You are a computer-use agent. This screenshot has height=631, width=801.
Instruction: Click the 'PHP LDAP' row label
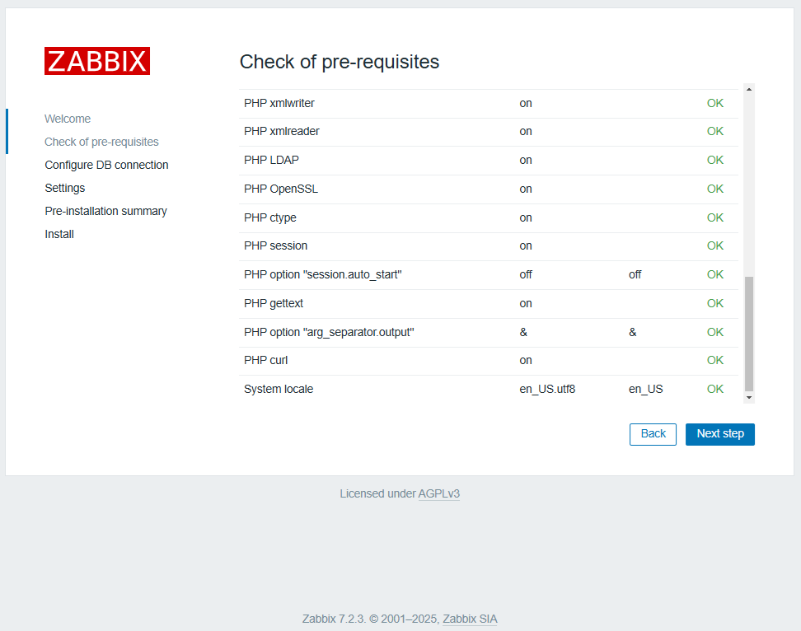[271, 161]
